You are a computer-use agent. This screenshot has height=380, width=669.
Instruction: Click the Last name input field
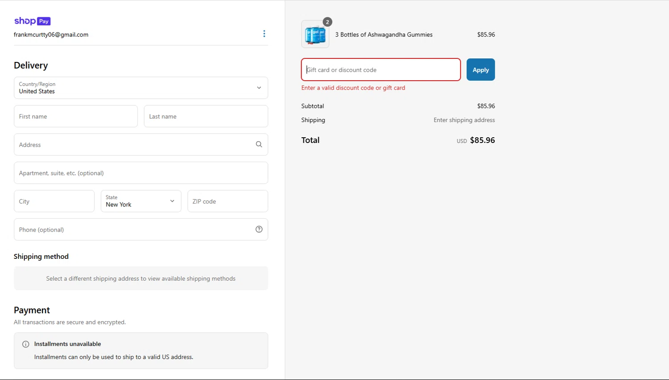pyautogui.click(x=206, y=116)
